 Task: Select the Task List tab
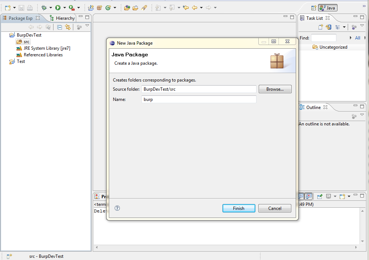[x=315, y=18]
